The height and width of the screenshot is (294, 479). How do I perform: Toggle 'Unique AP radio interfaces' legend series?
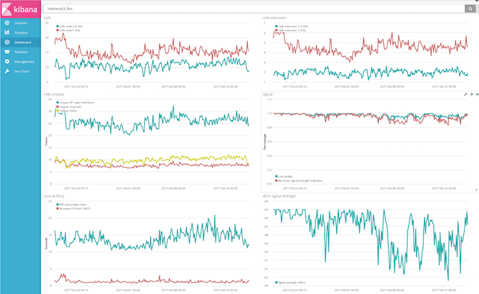pos(77,103)
